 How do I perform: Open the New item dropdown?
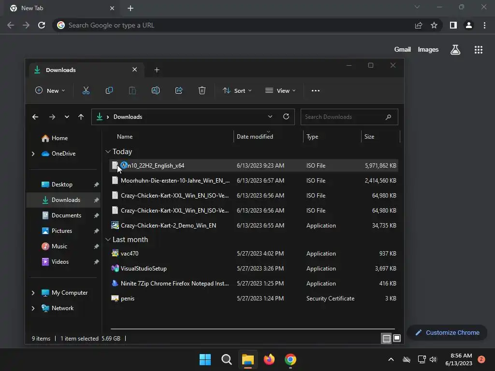pyautogui.click(x=50, y=90)
